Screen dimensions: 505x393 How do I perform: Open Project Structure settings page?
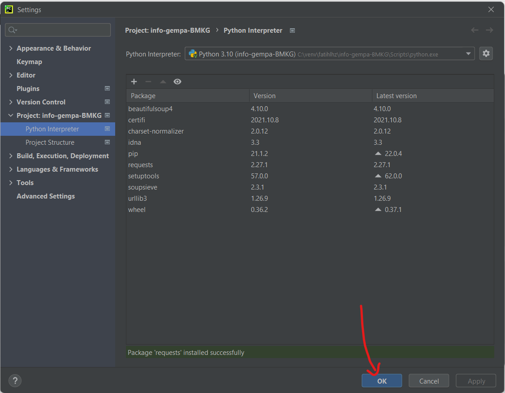49,142
